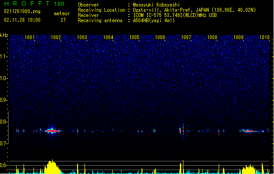This screenshot has height=174, width=274.
Task: Click time marker 1006
Action: point(160,37)
